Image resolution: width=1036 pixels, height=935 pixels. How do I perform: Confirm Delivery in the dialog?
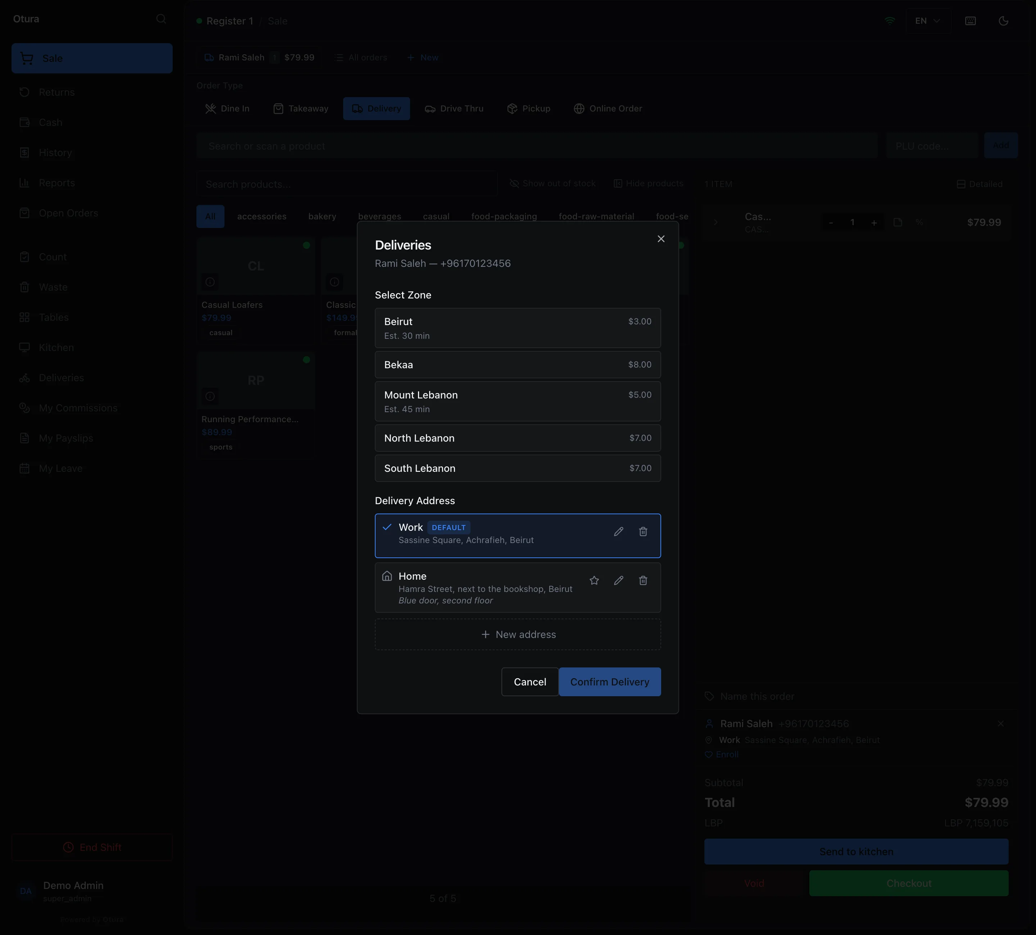(609, 682)
